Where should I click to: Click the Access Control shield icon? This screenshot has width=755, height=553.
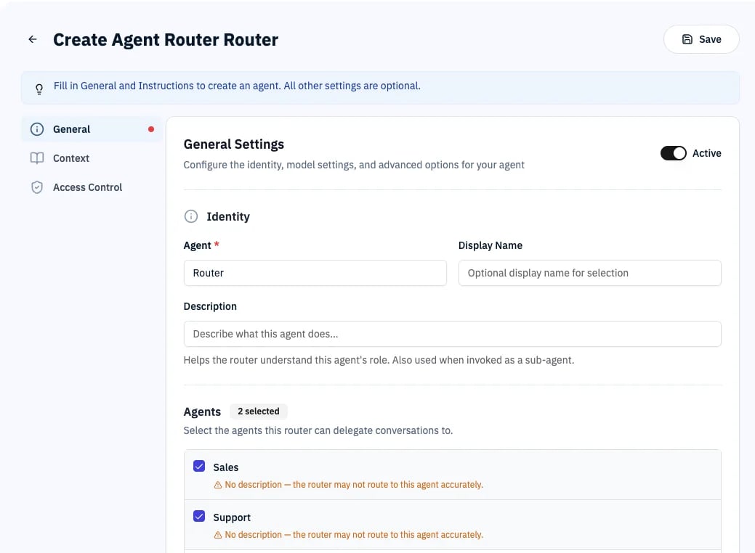pyautogui.click(x=37, y=187)
